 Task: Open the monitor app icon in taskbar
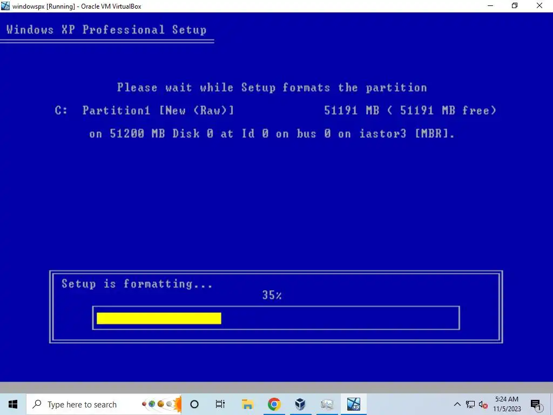(x=327, y=404)
